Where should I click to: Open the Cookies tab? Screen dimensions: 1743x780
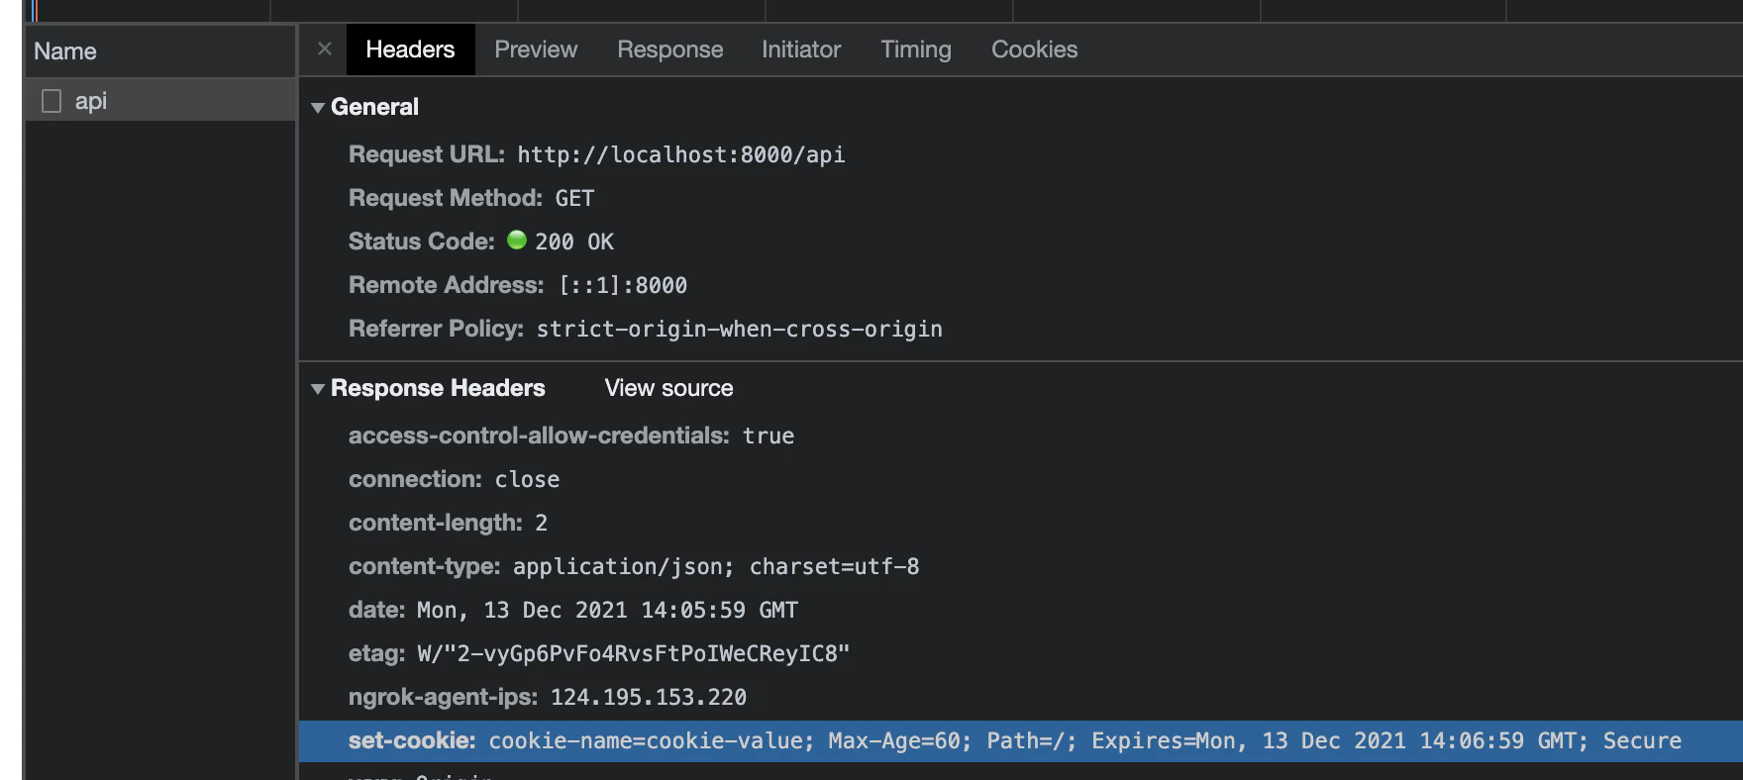pyautogui.click(x=1035, y=49)
